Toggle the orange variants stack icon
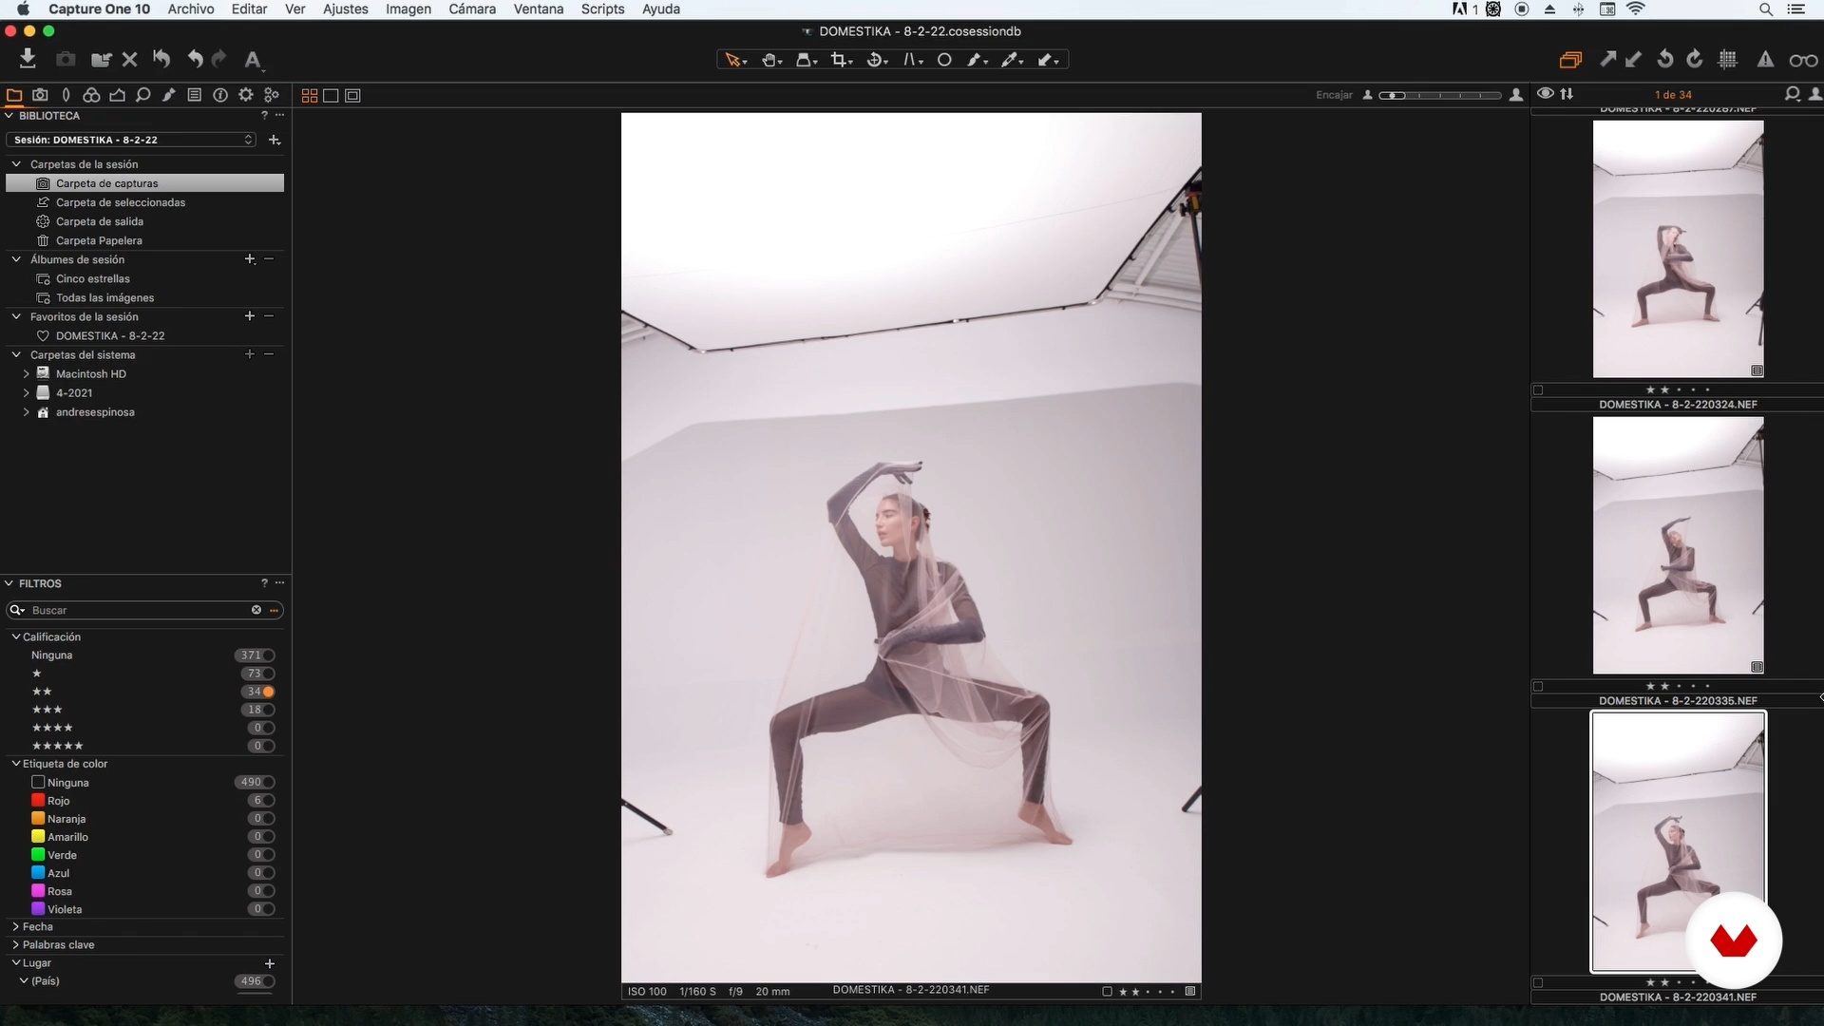1824x1026 pixels. click(x=1570, y=60)
